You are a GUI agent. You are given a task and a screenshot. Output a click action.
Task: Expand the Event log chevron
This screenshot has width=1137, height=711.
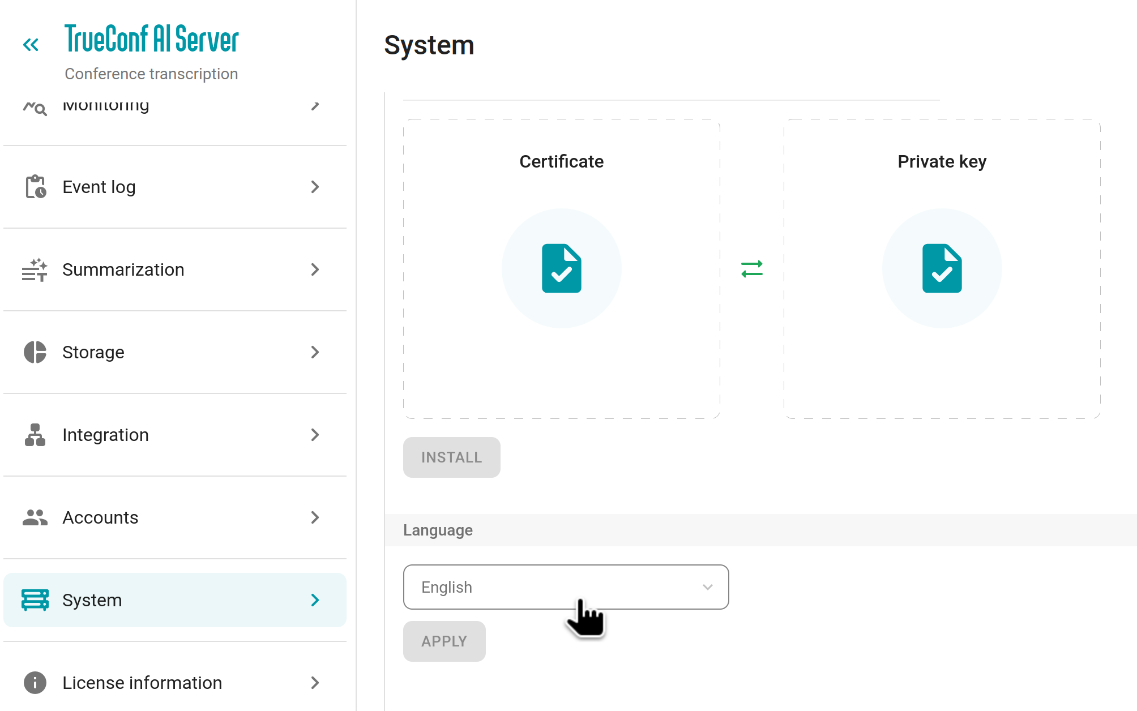(315, 187)
